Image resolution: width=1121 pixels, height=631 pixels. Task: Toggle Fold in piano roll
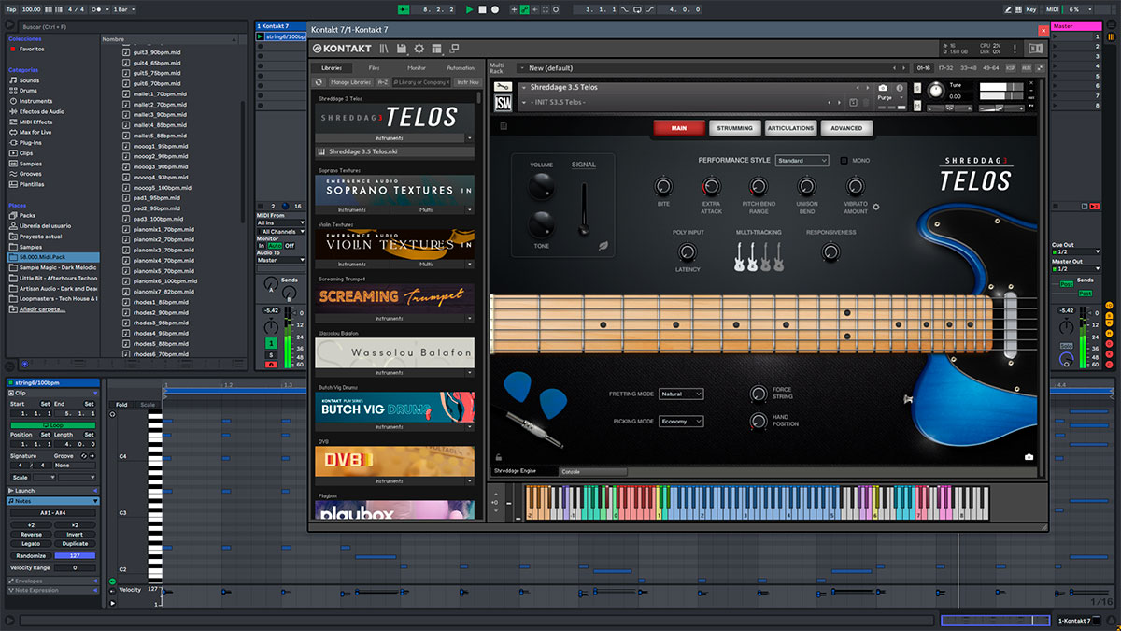[121, 405]
